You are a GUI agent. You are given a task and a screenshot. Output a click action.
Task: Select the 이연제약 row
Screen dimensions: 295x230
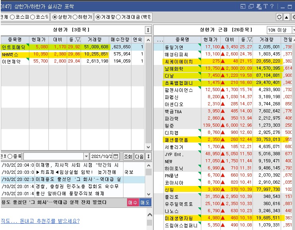[x=72, y=61]
